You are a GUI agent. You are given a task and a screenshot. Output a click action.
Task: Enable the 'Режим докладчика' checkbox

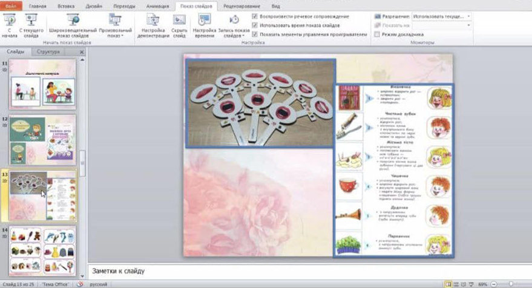click(x=377, y=34)
